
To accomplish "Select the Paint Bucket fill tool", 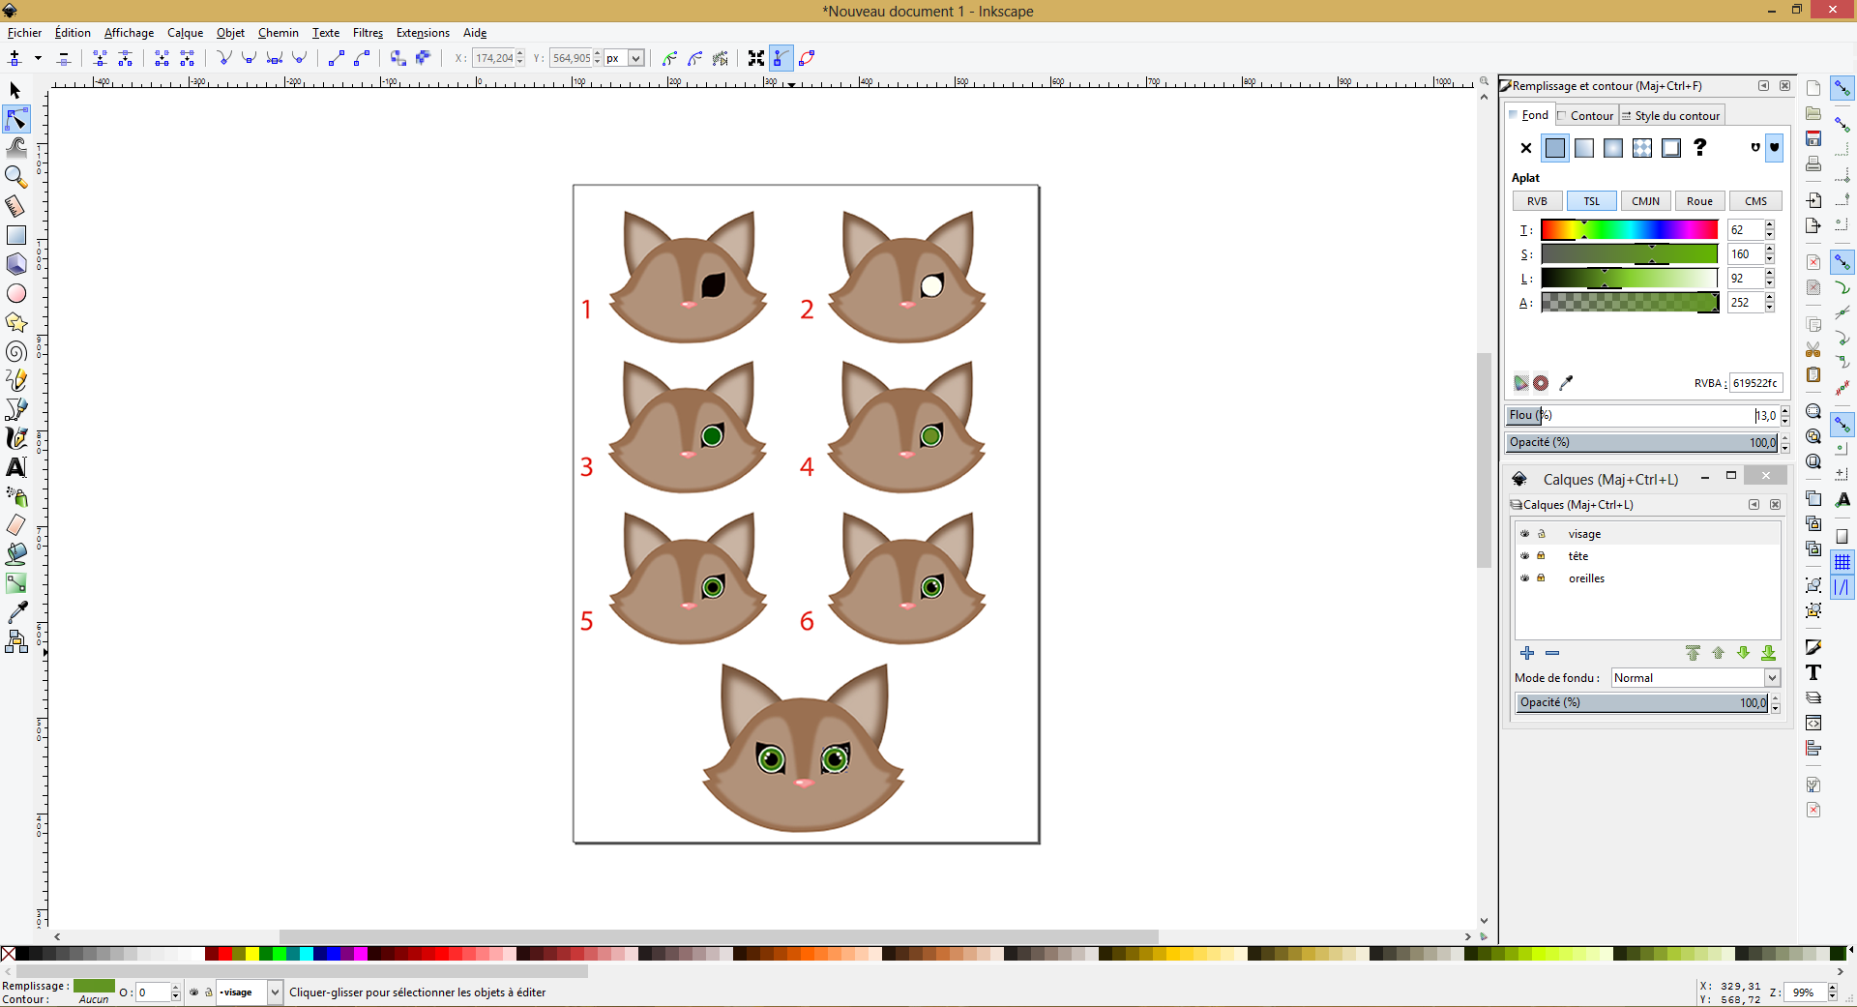I will [16, 554].
